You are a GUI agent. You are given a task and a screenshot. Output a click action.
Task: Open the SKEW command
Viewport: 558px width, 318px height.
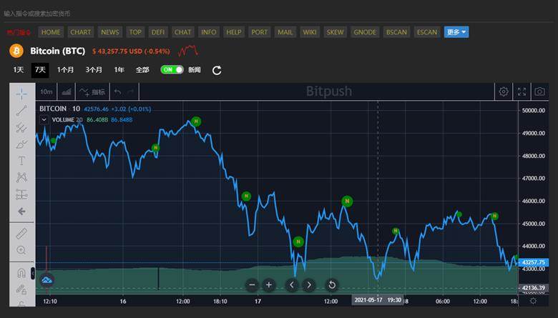pos(336,32)
